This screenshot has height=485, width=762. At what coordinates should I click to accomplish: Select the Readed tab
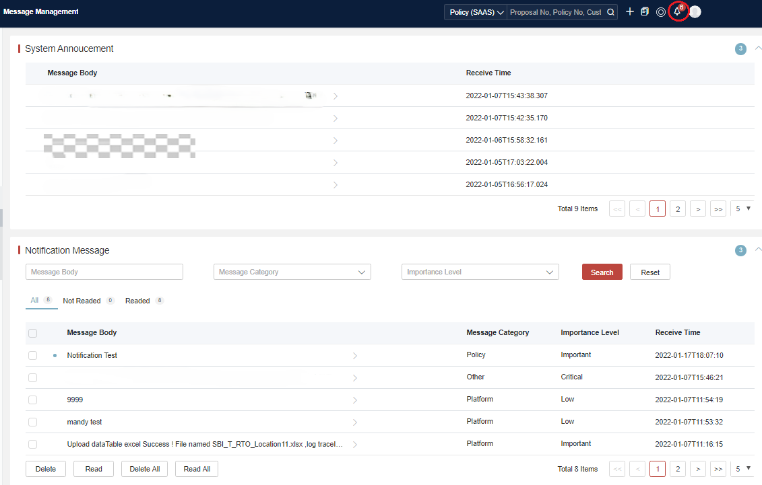click(137, 301)
